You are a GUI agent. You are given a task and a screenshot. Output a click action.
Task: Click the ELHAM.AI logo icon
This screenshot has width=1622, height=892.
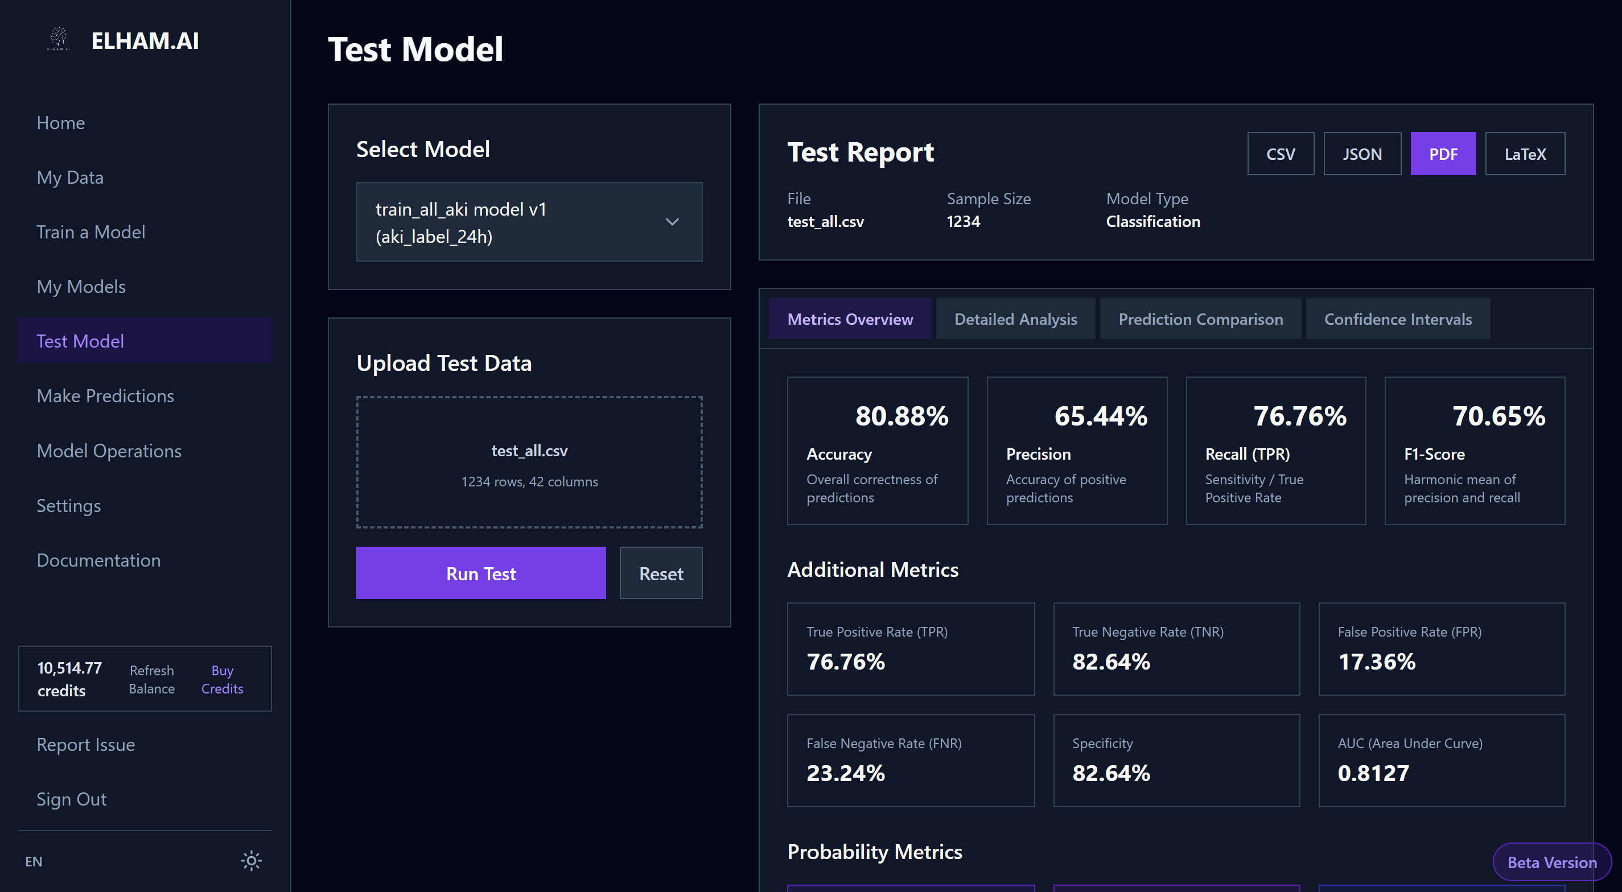click(59, 39)
